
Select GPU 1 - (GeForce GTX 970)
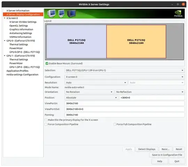pos(21,56)
